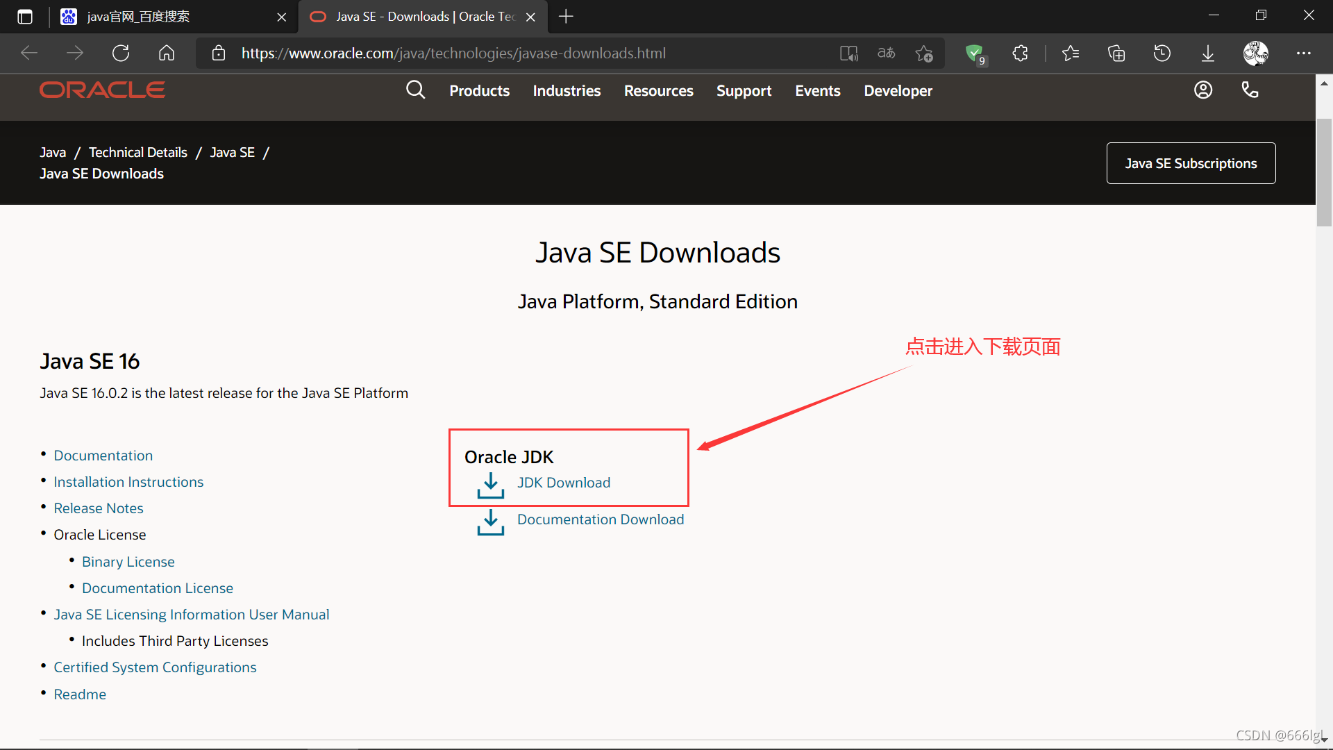Open the Events menu
1333x750 pixels.
[x=817, y=91]
